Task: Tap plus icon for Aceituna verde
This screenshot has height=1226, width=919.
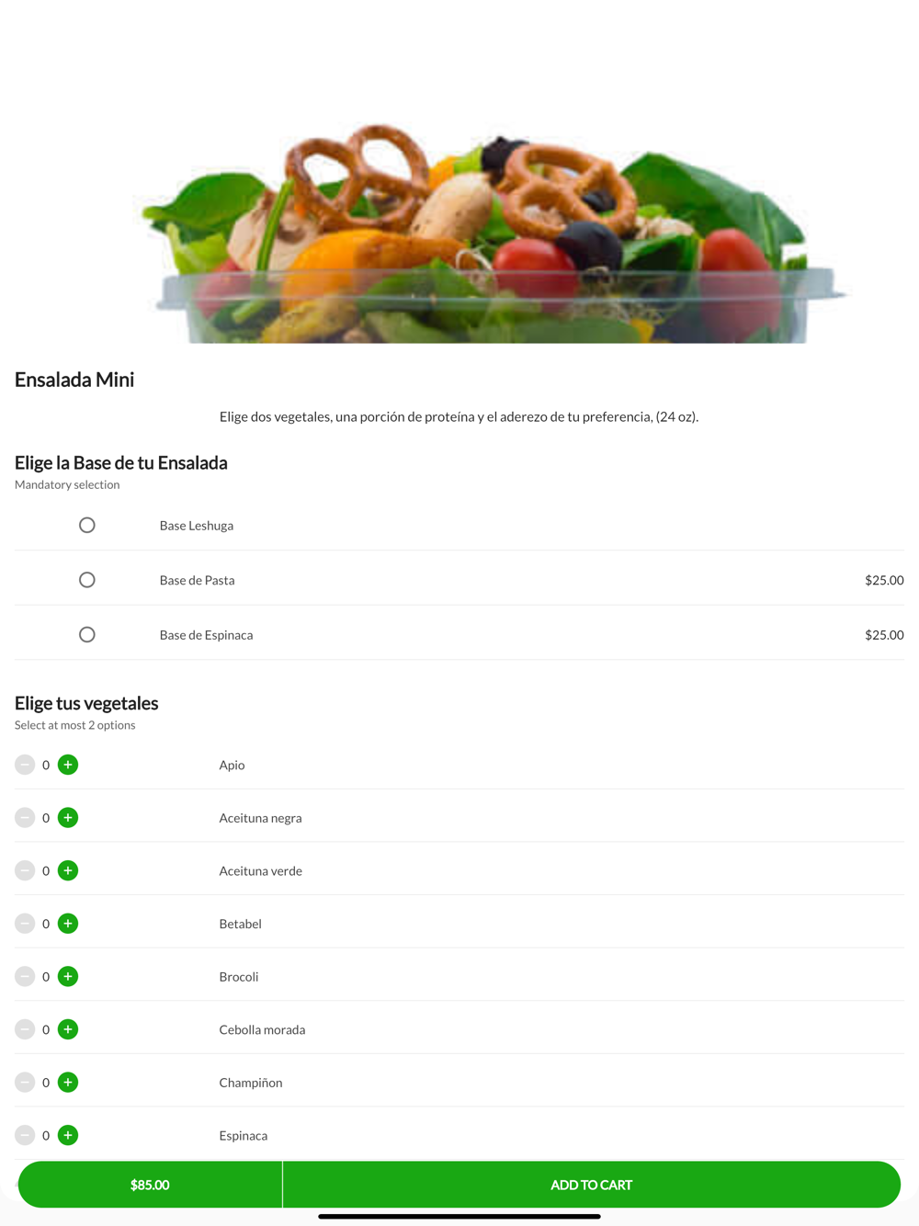Action: tap(68, 870)
